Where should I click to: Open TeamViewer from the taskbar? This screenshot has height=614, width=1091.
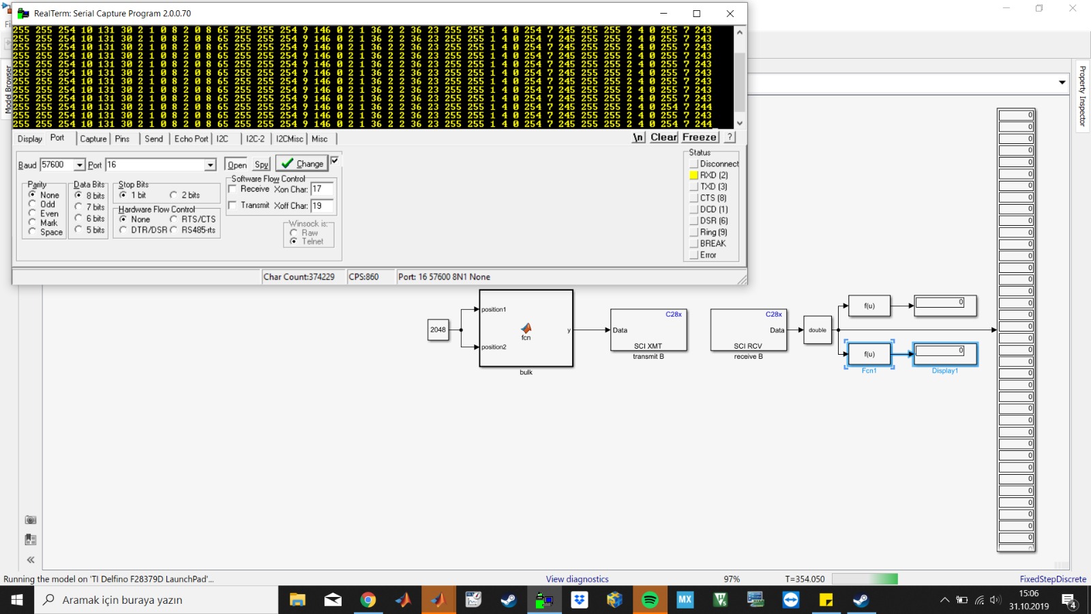(791, 600)
